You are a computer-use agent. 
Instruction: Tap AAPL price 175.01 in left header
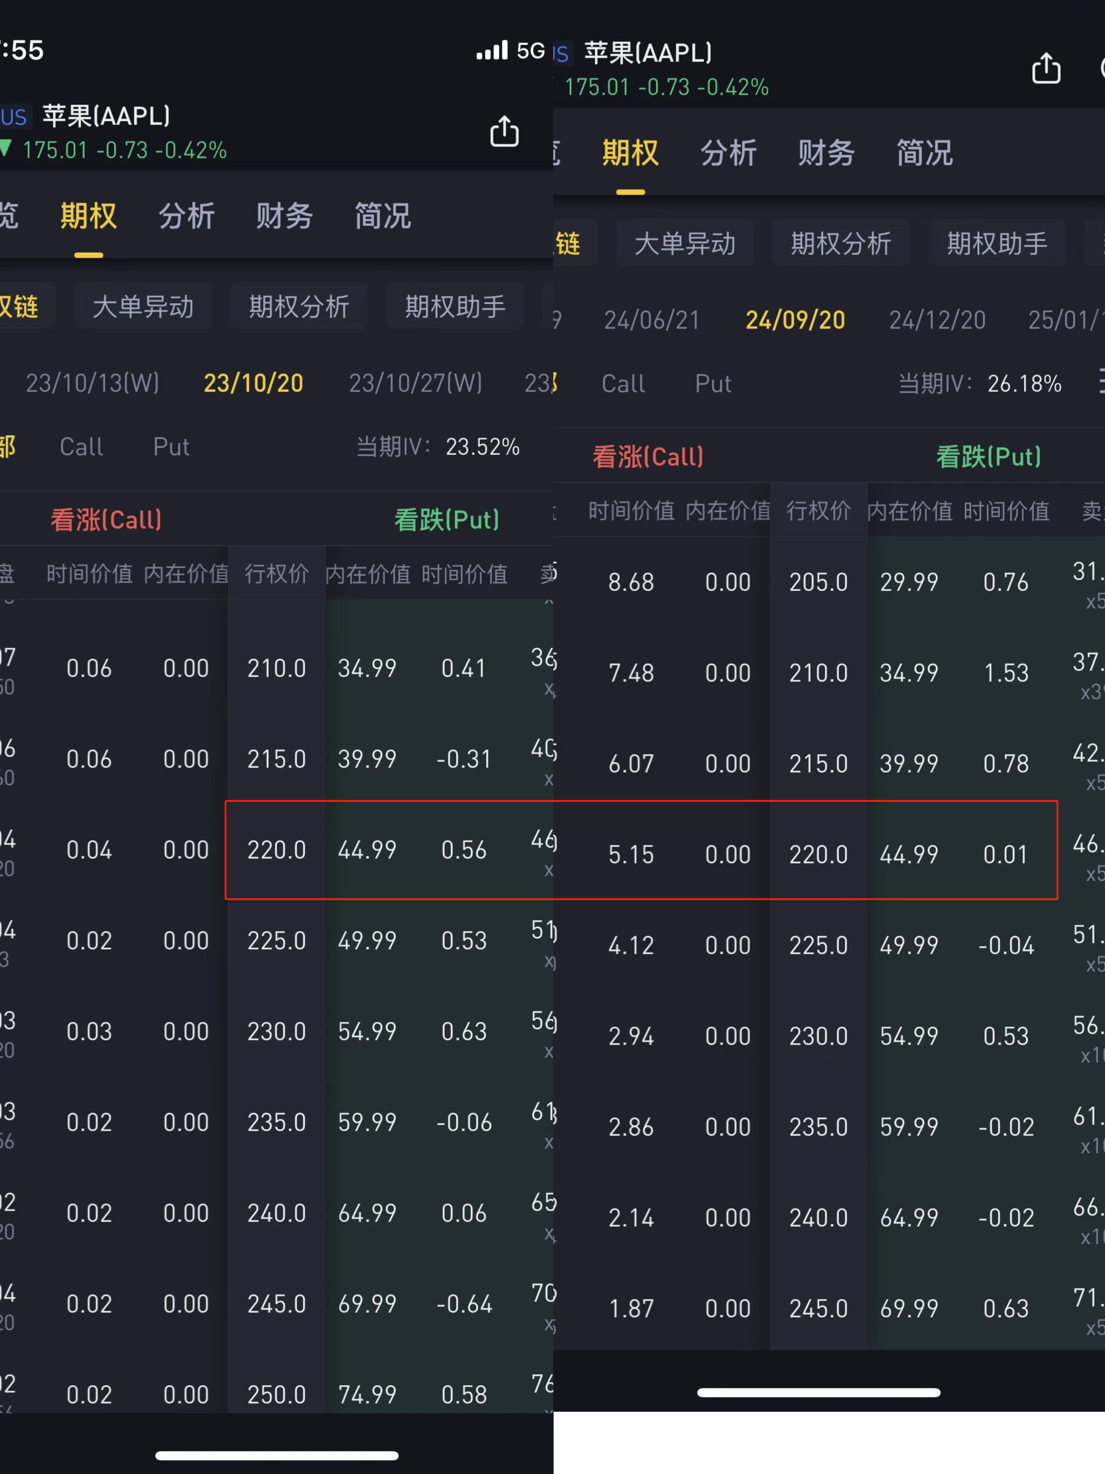[x=55, y=150]
